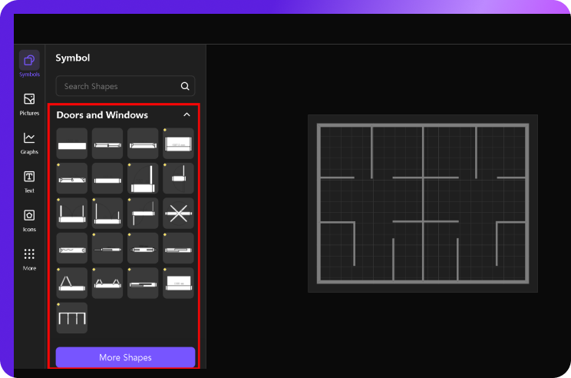The width and height of the screenshot is (571, 378).
Task: Select the pocket door with extended line
Action: pyautogui.click(x=107, y=248)
